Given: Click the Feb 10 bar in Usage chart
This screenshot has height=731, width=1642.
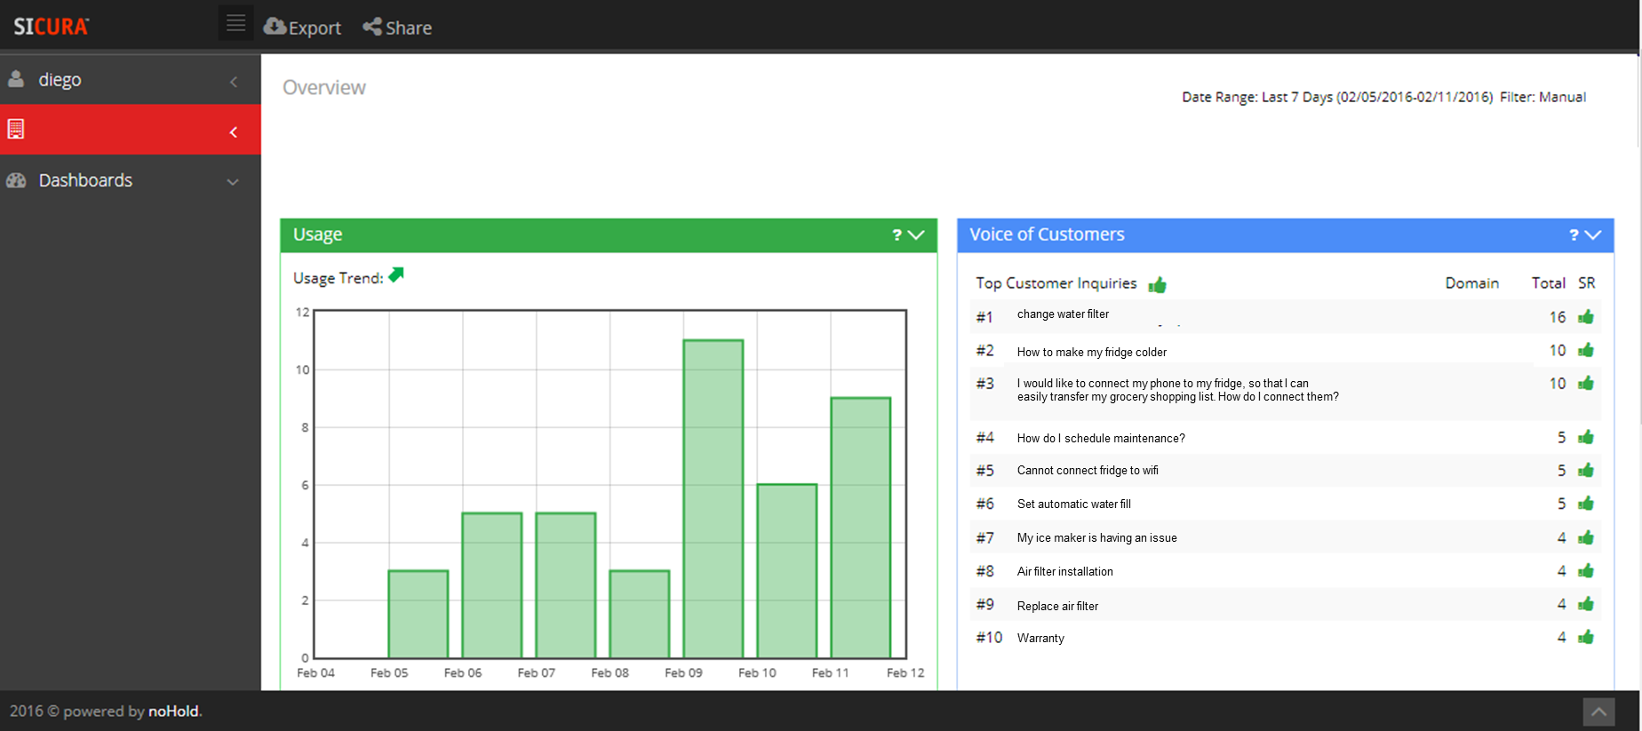Looking at the screenshot, I should (x=786, y=571).
